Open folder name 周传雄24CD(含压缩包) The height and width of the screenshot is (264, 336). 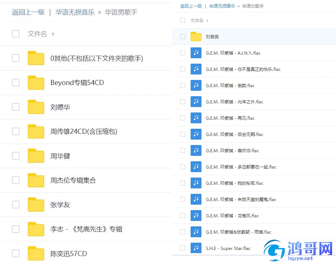84,131
